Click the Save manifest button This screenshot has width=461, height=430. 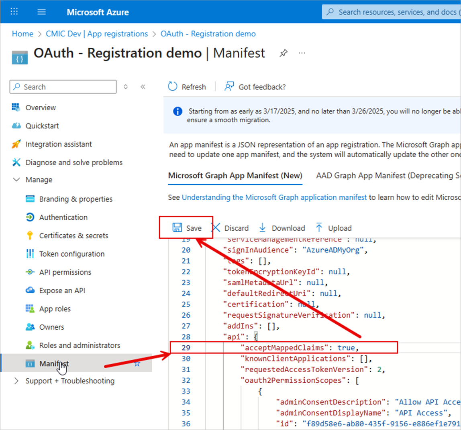click(187, 228)
